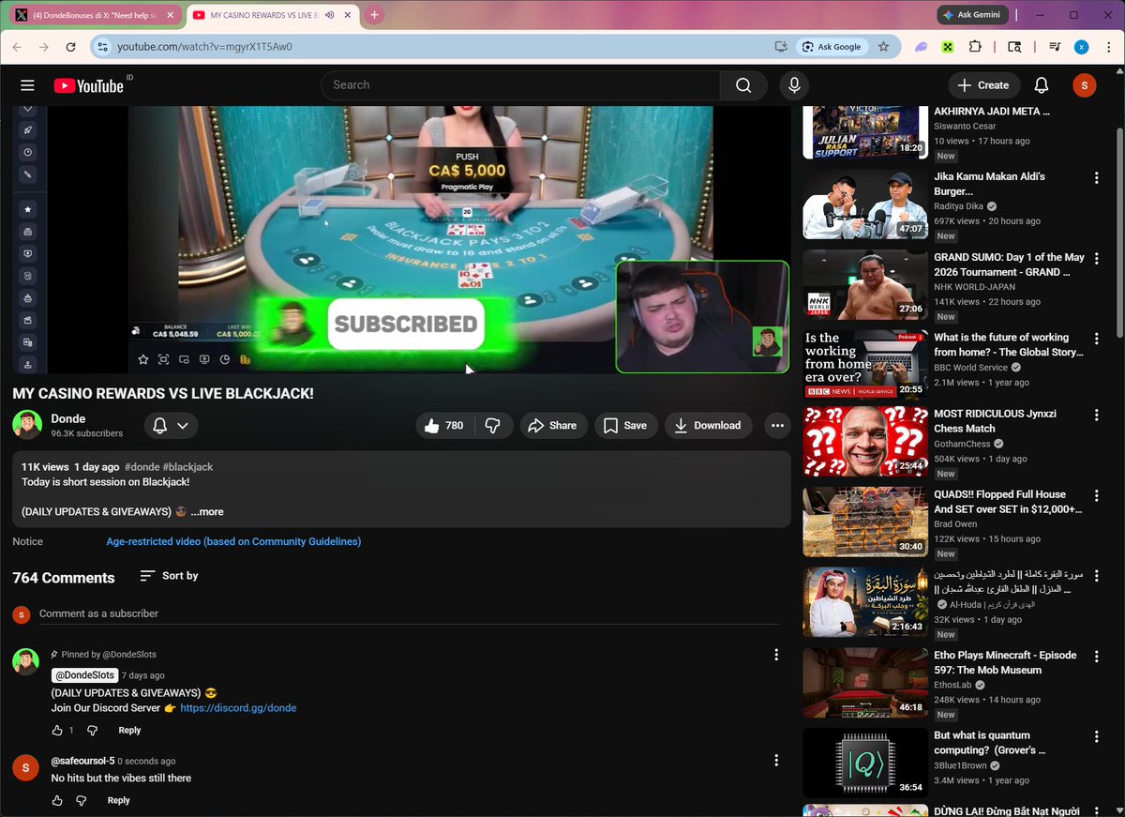Like the video (780 likes)
Screen dimensions: 1125x817
pos(444,426)
